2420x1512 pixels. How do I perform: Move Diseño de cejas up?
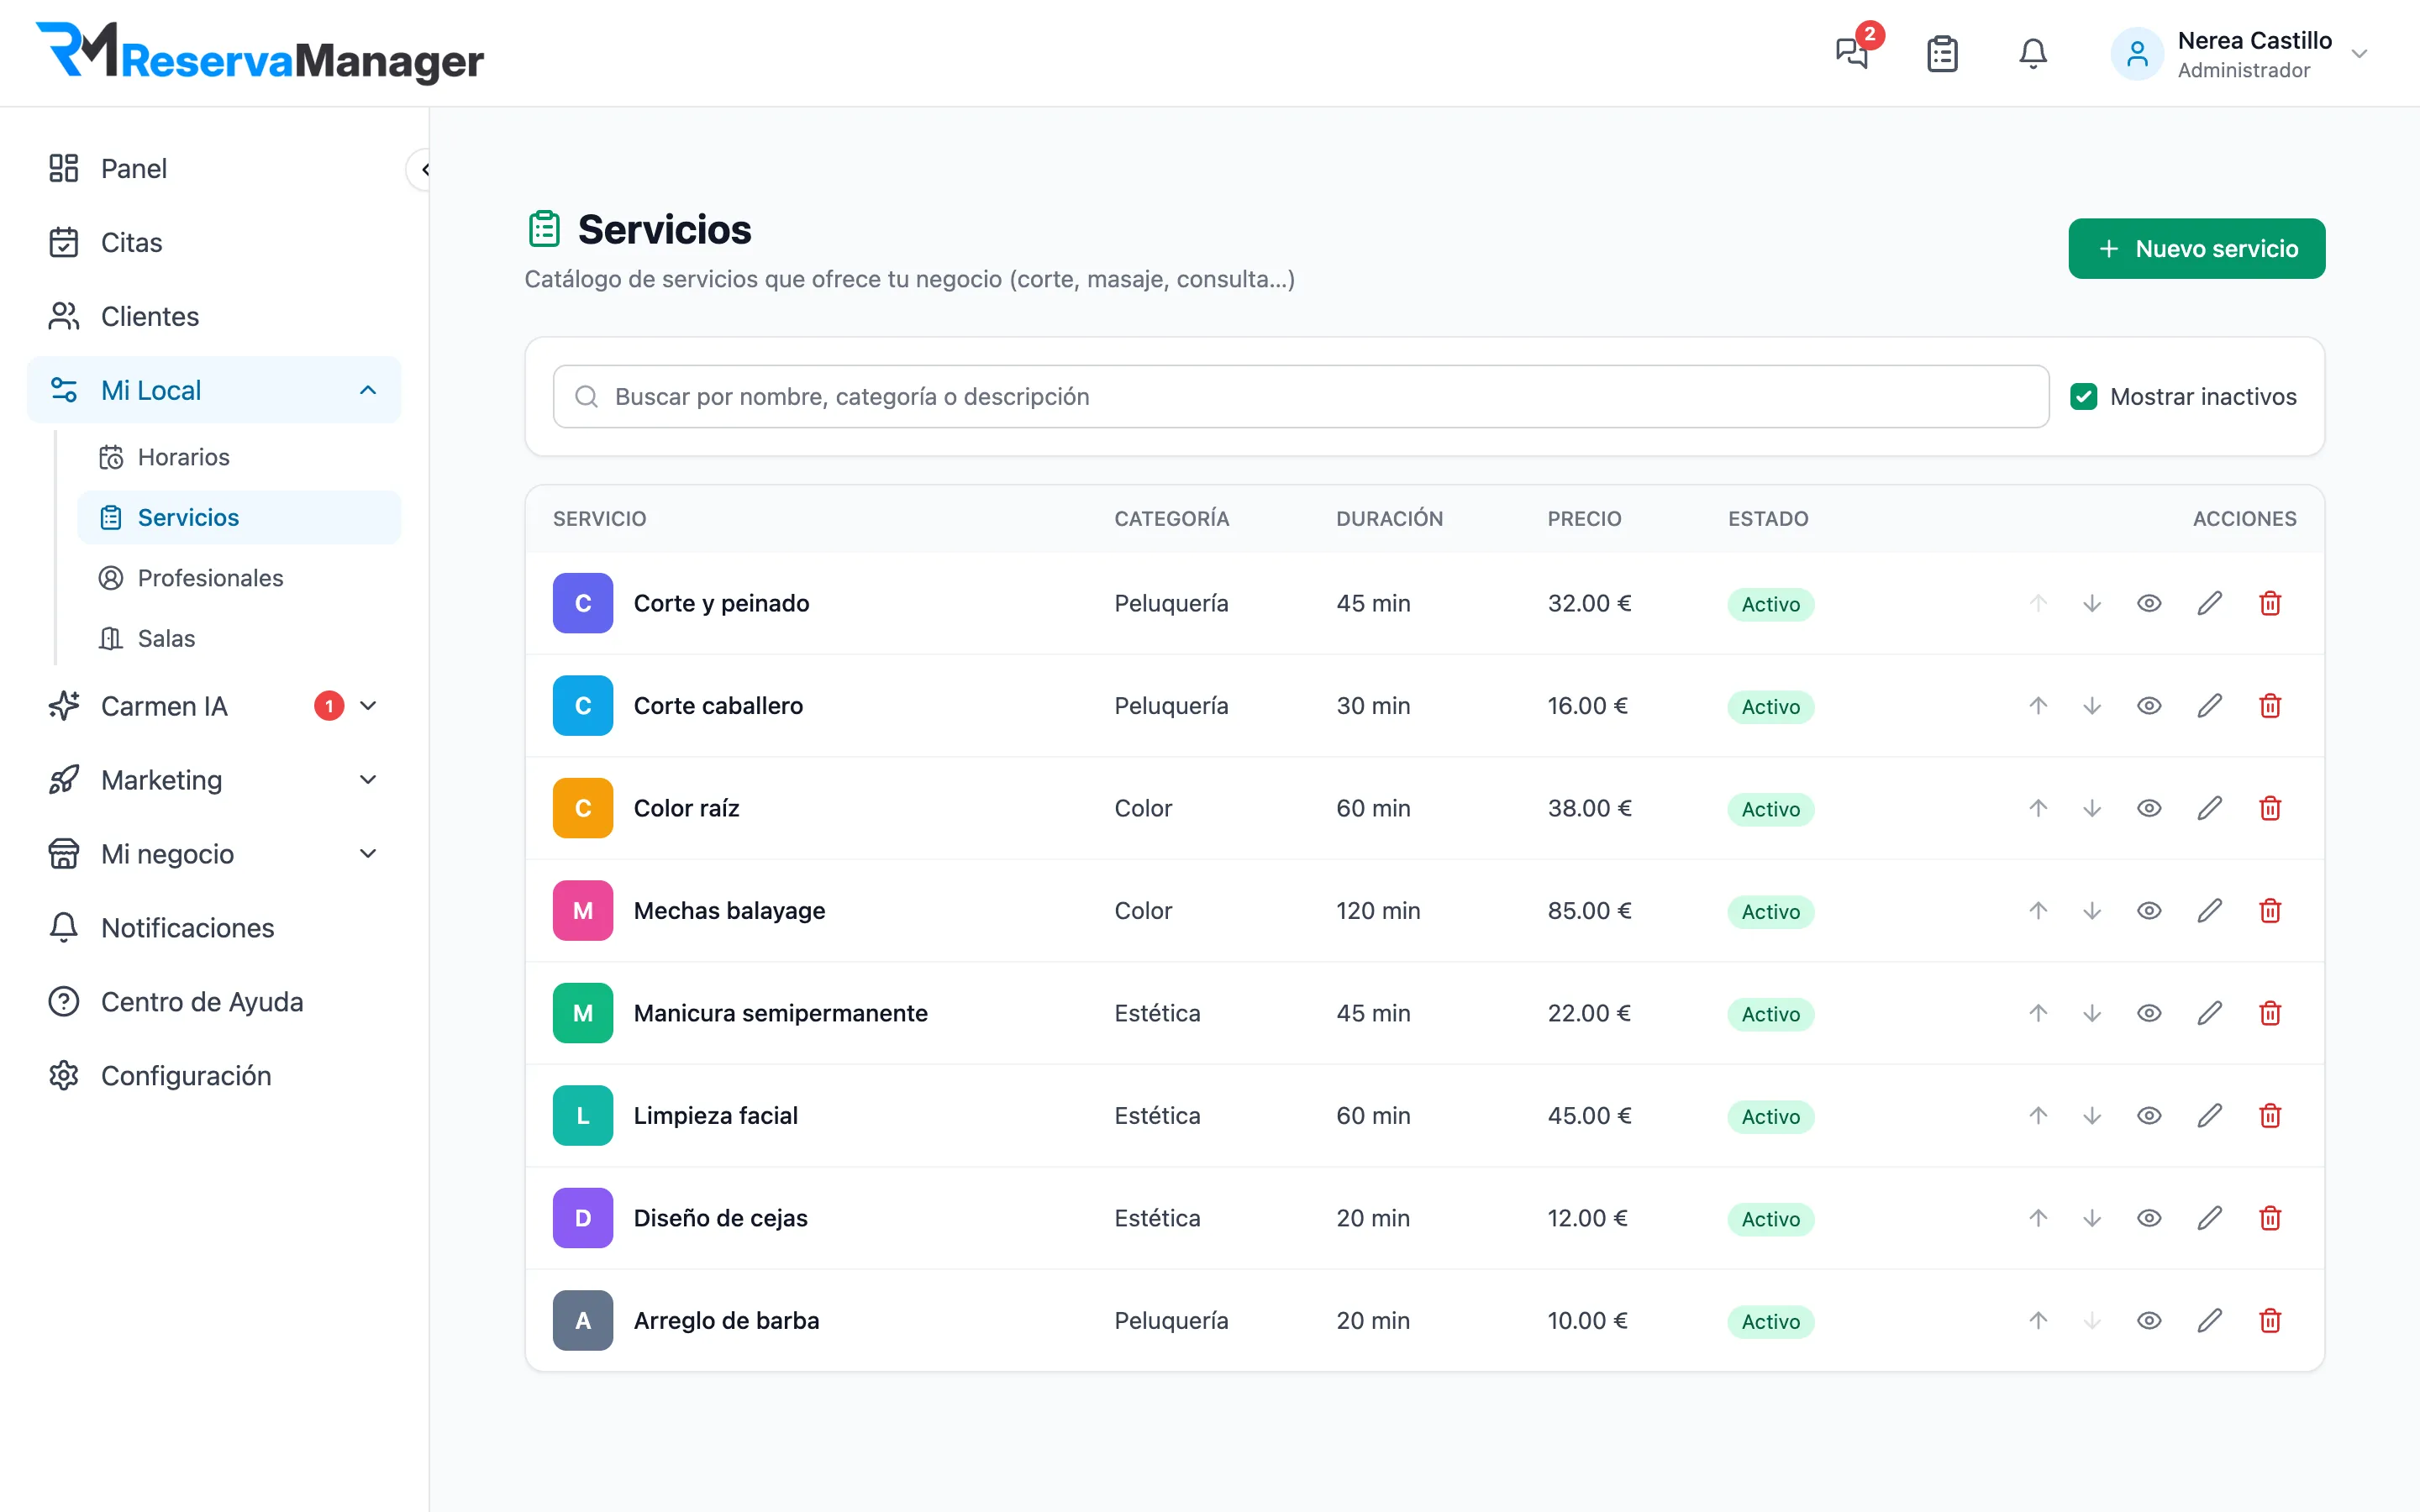2038,1218
